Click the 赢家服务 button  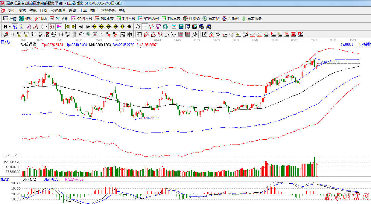(x=252, y=19)
